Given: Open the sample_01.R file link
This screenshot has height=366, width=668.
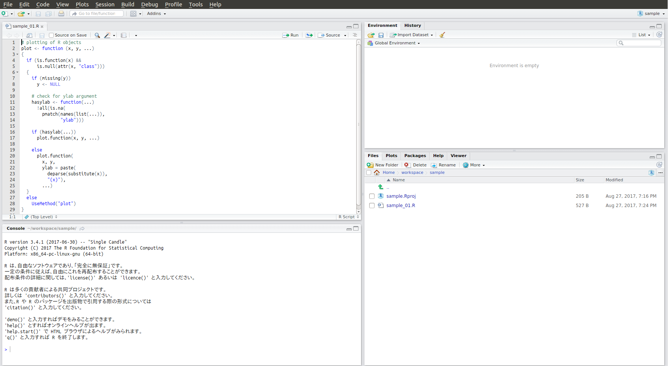Looking at the screenshot, I should [x=401, y=206].
